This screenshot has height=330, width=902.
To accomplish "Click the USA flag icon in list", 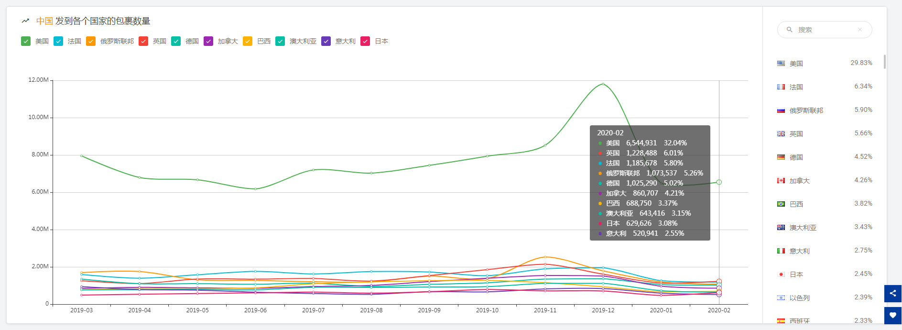I will (781, 64).
